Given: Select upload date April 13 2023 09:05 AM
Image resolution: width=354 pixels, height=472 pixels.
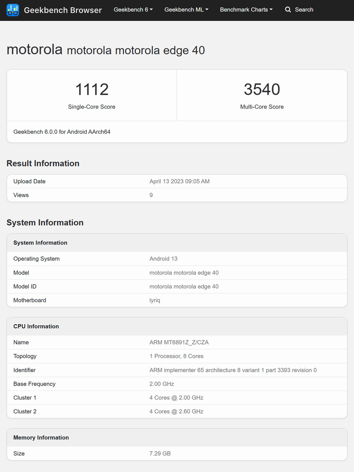Looking at the screenshot, I should [180, 181].
